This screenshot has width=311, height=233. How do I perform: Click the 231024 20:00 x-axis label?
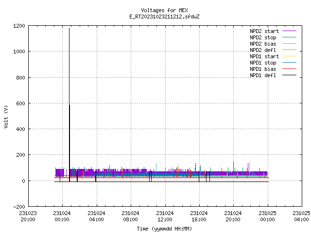tap(233, 216)
